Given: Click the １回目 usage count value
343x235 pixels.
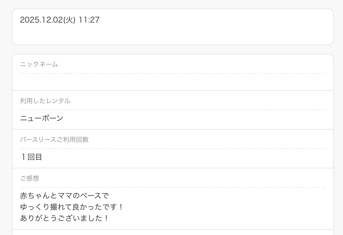Looking at the screenshot, I should coord(31,157).
